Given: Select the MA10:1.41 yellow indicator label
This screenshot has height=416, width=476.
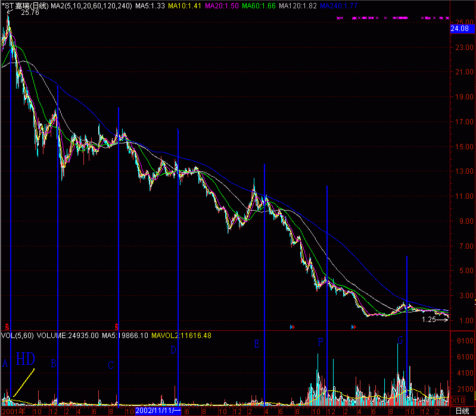Looking at the screenshot, I should click(185, 5).
